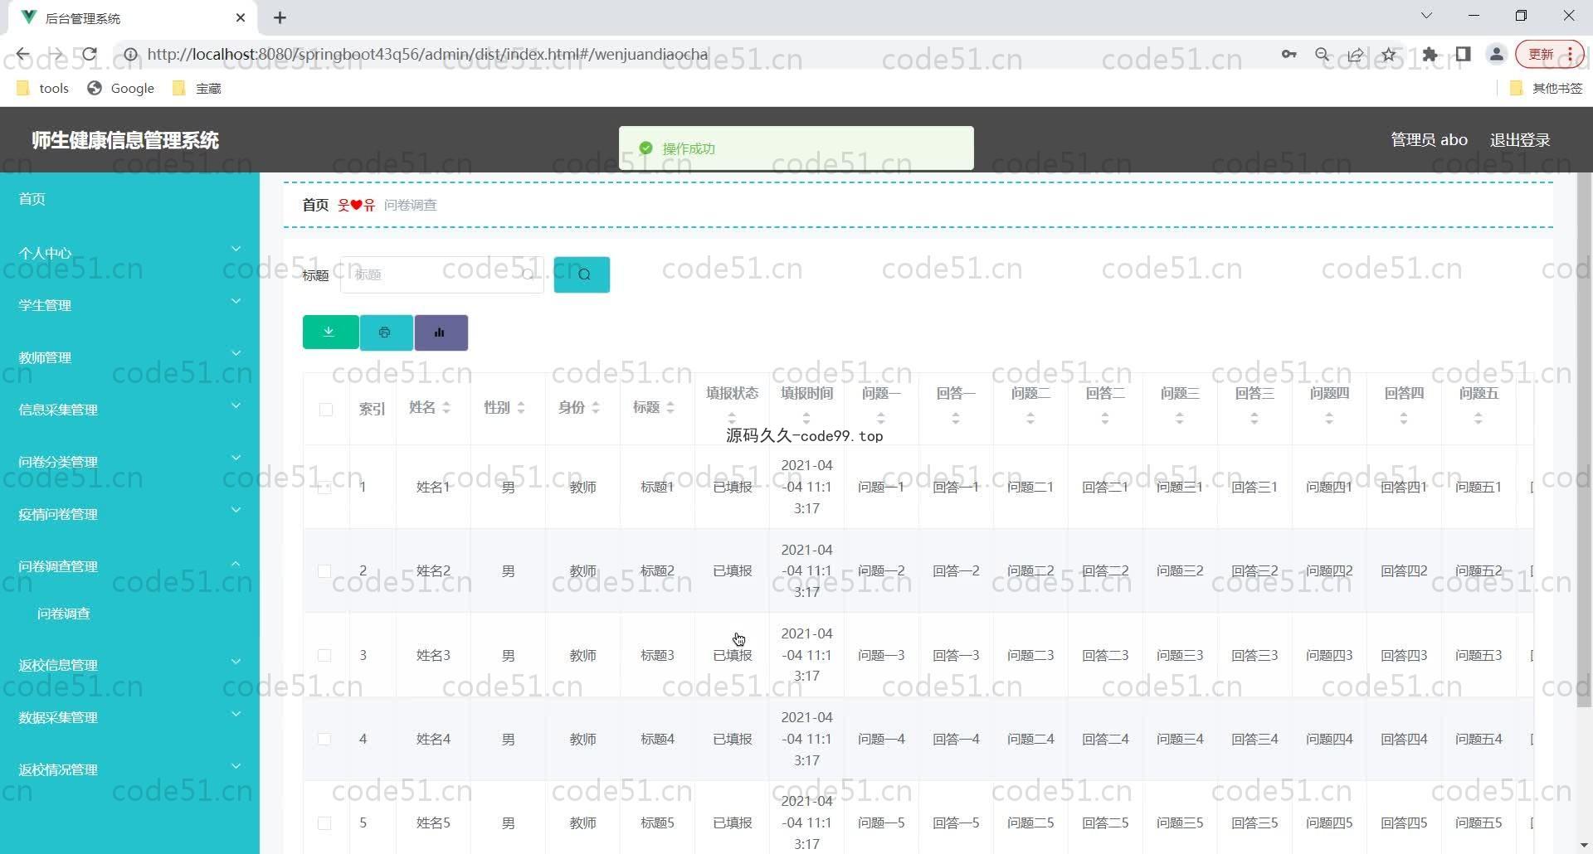This screenshot has height=854, width=1593.
Task: Expand 疫情问卷管理 sidebar menu
Action: [x=129, y=513]
